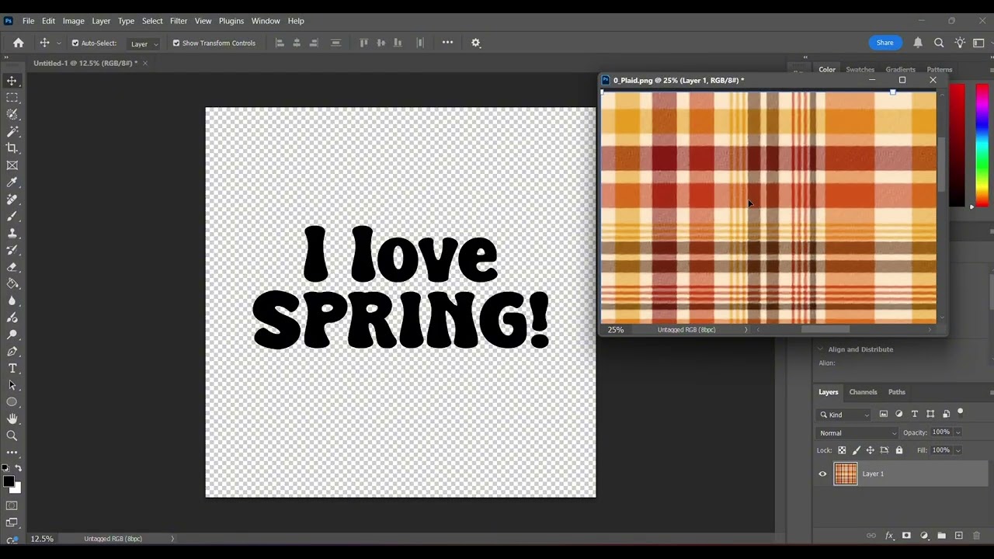This screenshot has height=559, width=994.
Task: Select the Eraser tool
Action: tap(12, 267)
